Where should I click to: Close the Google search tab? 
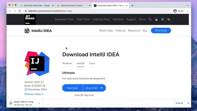(x=53, y=6)
